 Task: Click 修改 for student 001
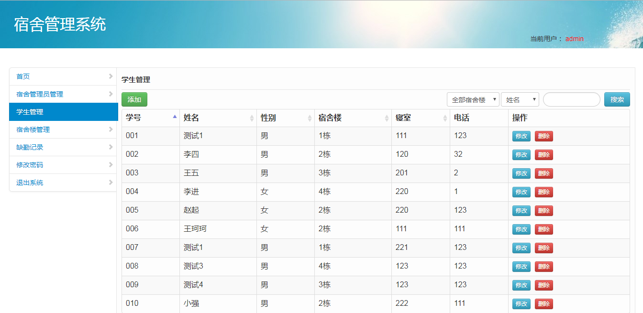(x=521, y=136)
